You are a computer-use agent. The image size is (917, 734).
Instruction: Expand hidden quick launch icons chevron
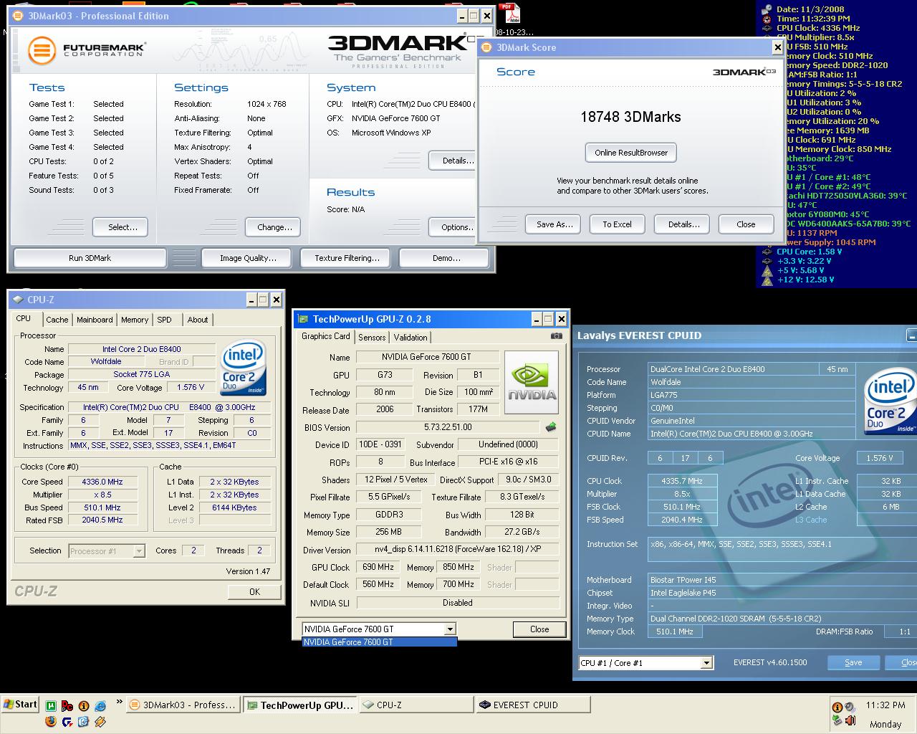click(119, 702)
